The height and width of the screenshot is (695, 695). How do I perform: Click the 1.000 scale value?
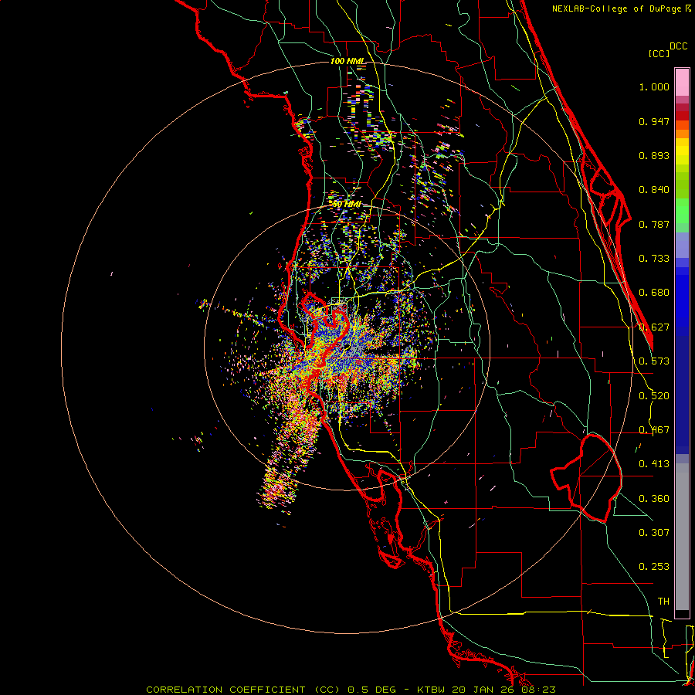click(654, 86)
